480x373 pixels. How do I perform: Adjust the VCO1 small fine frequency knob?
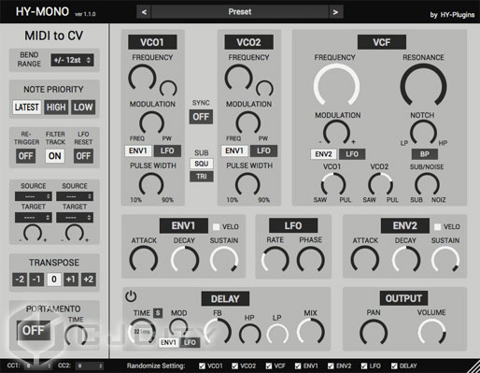(x=168, y=88)
